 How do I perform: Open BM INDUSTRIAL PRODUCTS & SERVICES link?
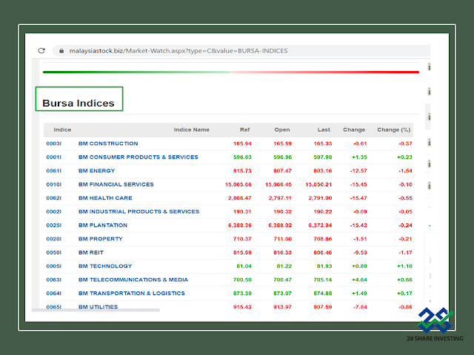(x=138, y=212)
